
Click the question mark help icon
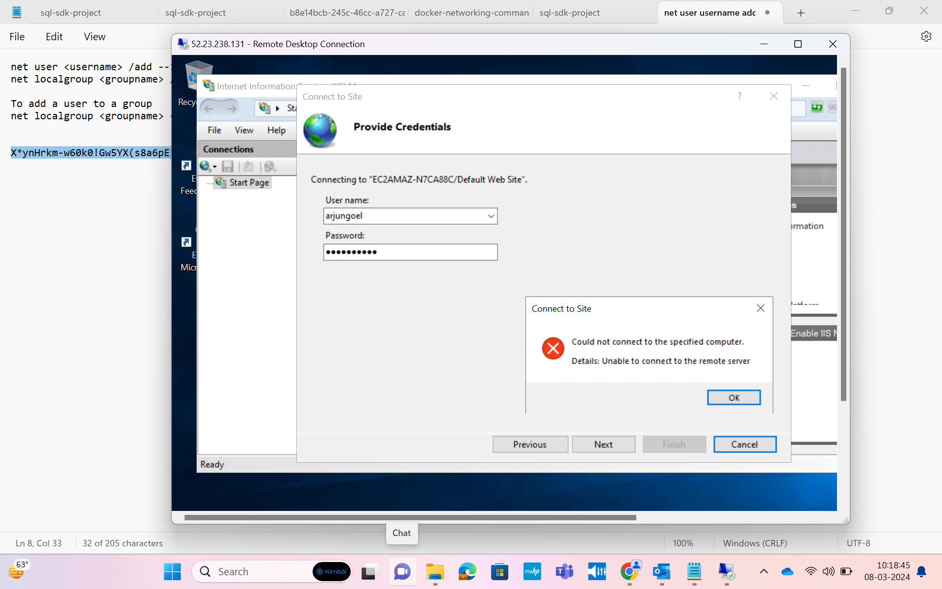[x=739, y=96]
